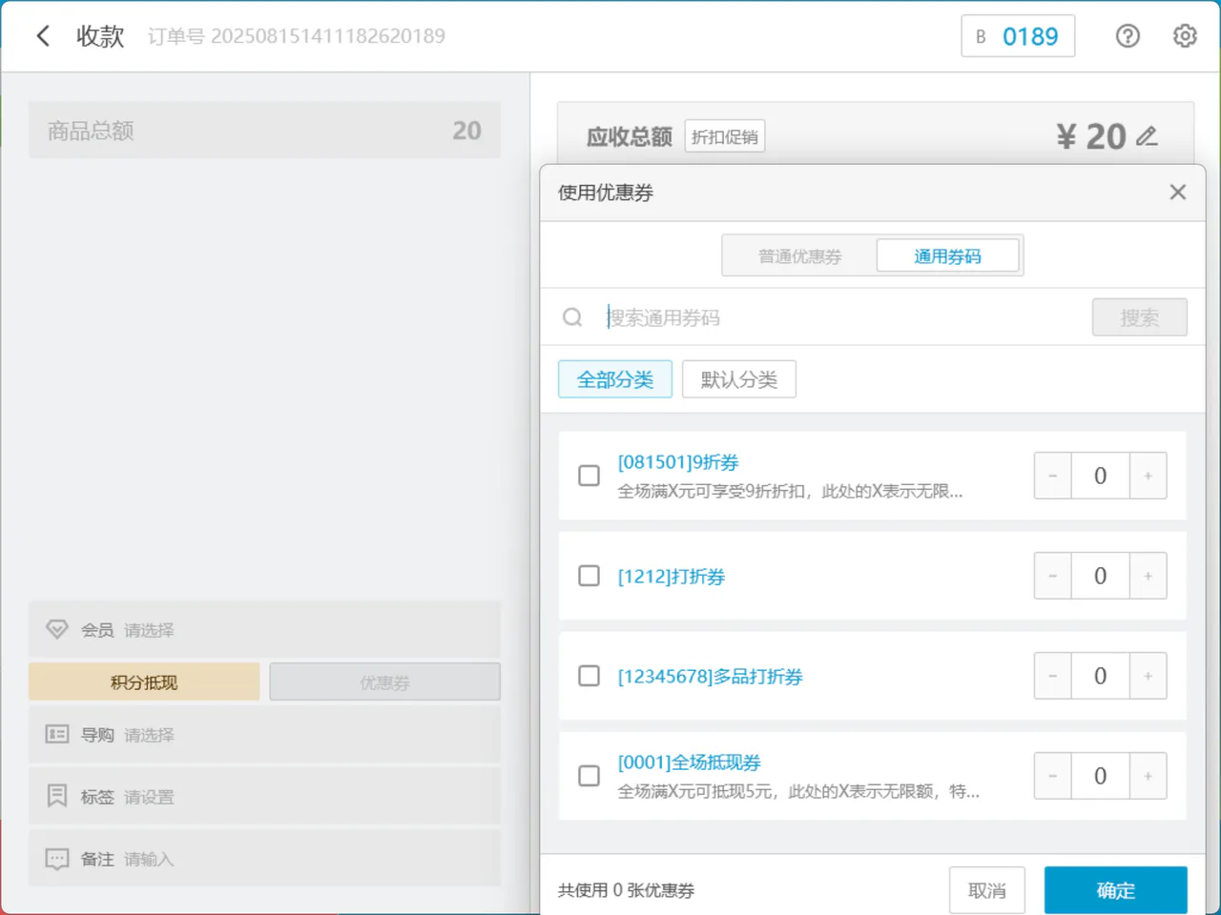
Task: Close the 使用优惠券 dialog
Action: coord(1178,193)
